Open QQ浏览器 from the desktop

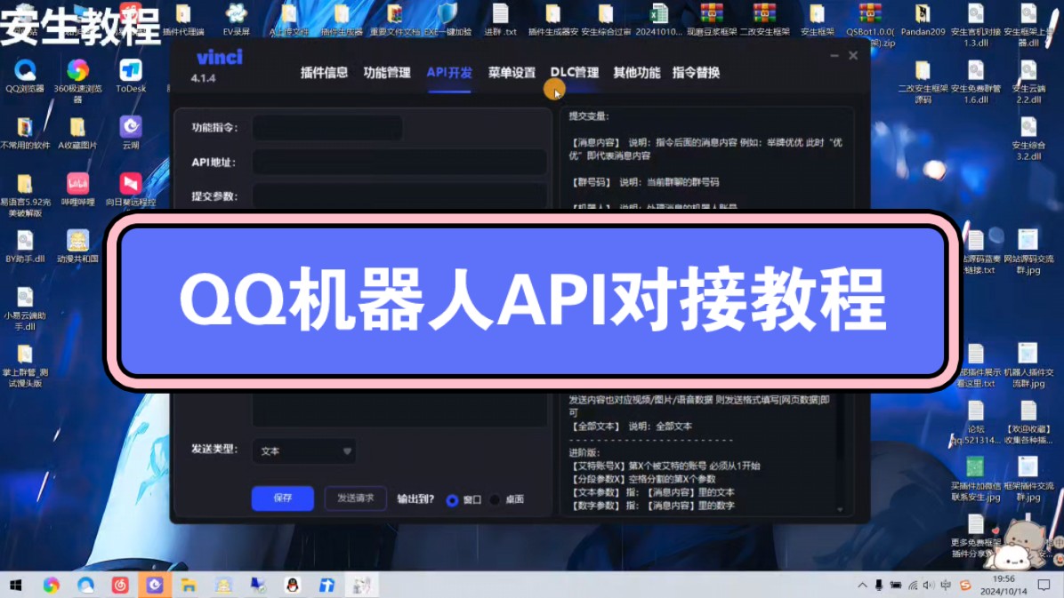point(25,76)
